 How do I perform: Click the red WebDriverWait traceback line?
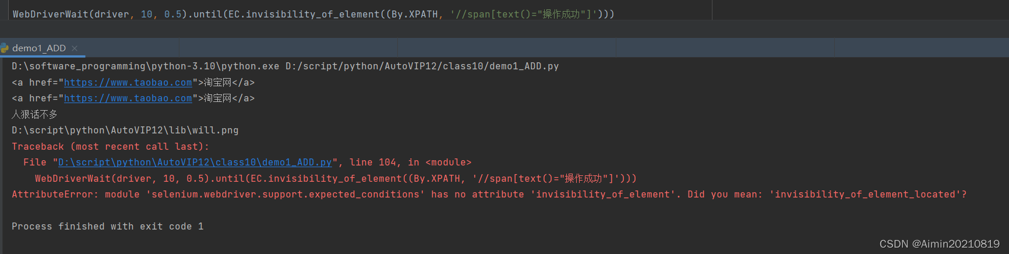[336, 179]
